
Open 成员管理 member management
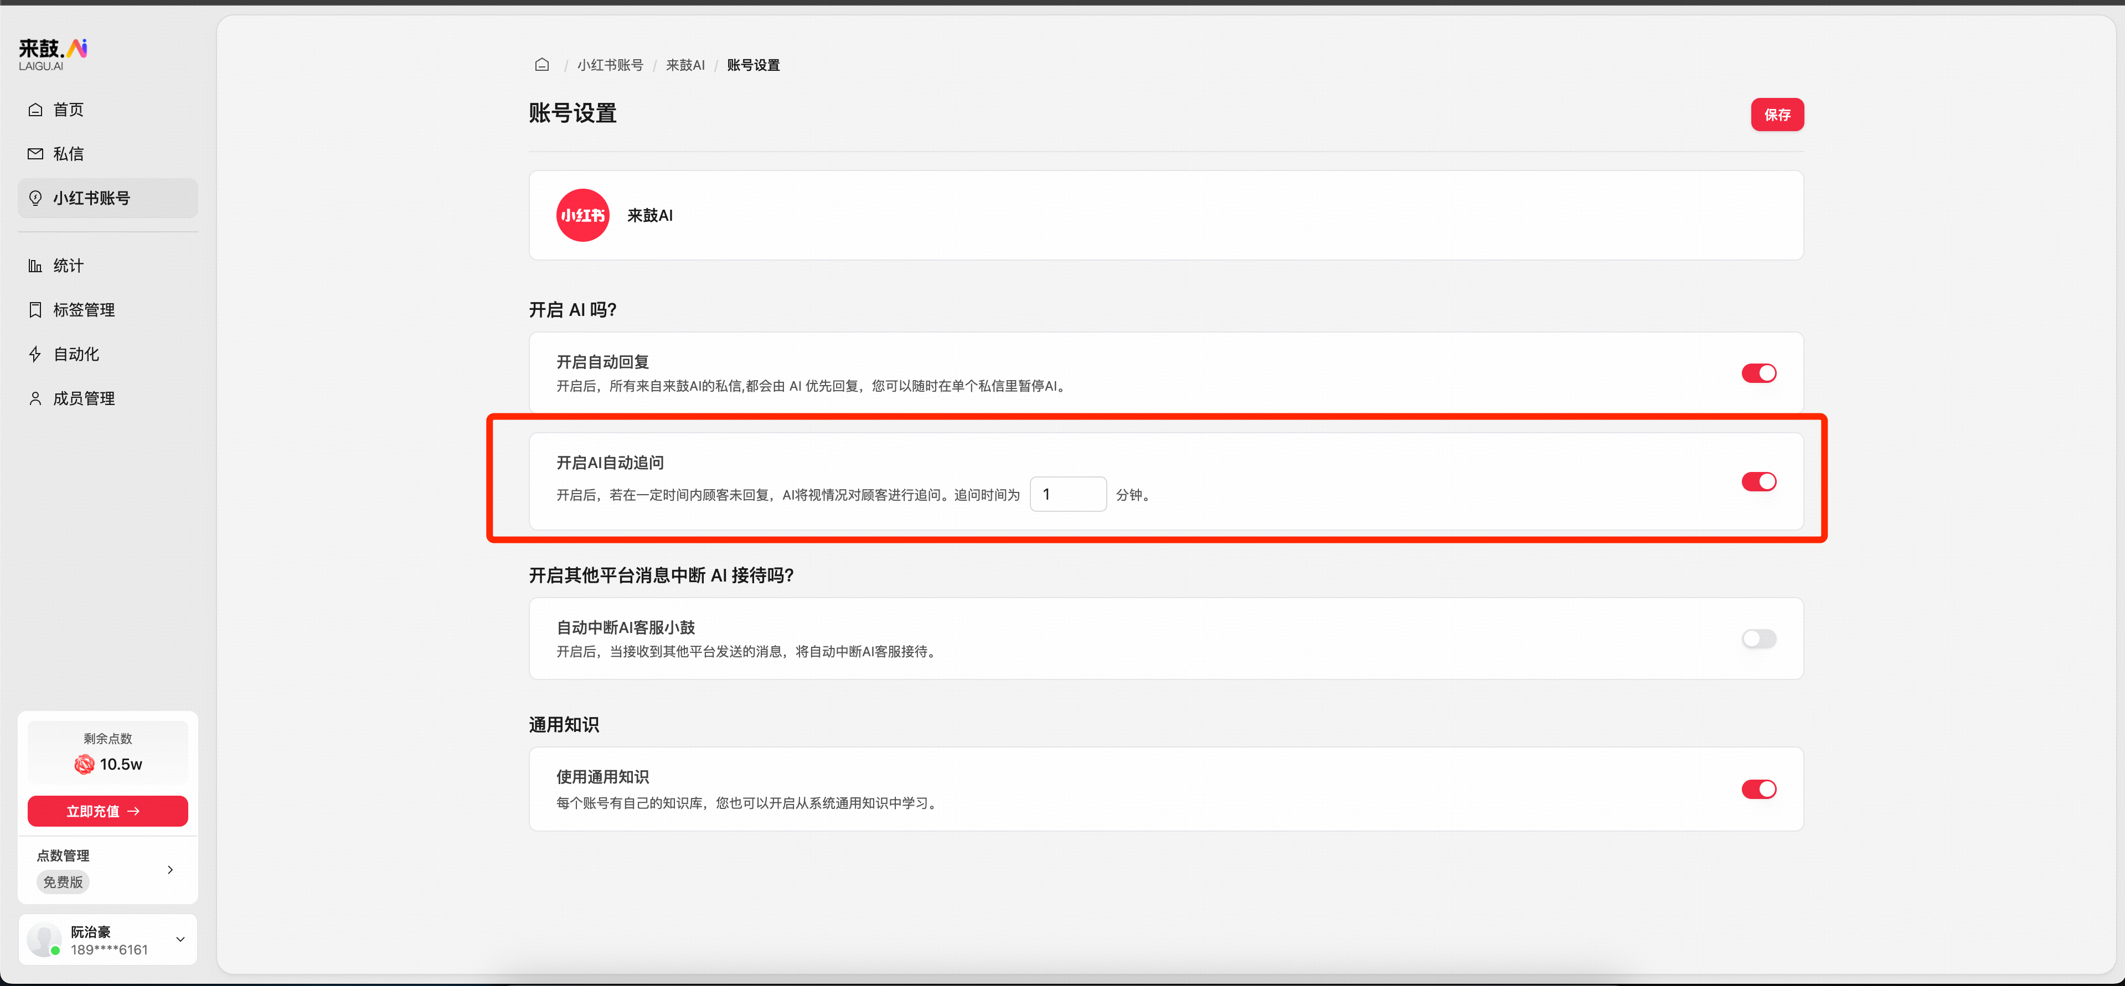pos(85,398)
